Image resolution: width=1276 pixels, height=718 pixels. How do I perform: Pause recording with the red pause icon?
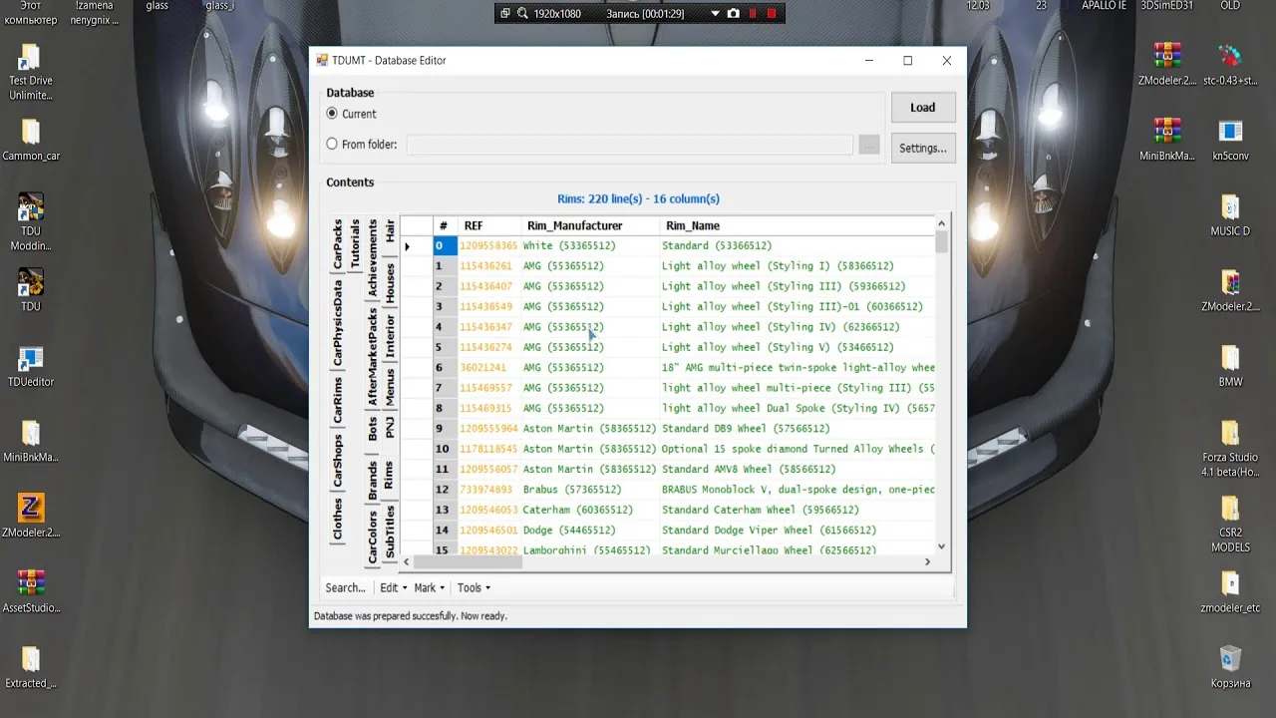point(753,14)
